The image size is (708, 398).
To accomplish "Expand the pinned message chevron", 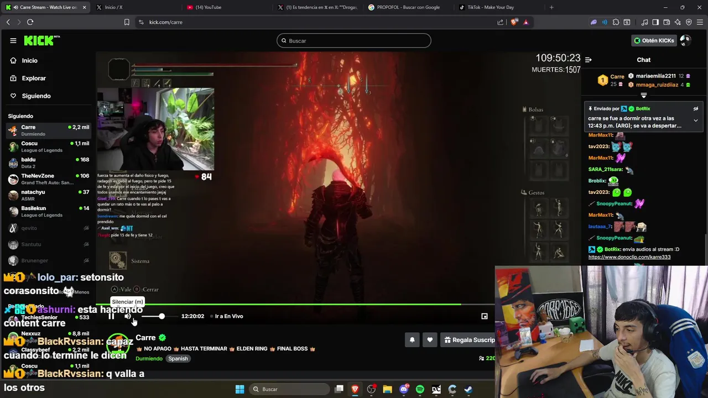I will click(696, 121).
